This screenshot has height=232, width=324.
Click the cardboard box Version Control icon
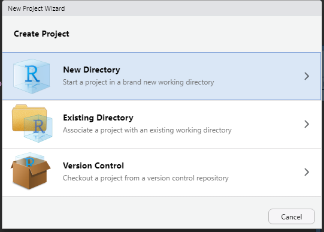tap(31, 171)
